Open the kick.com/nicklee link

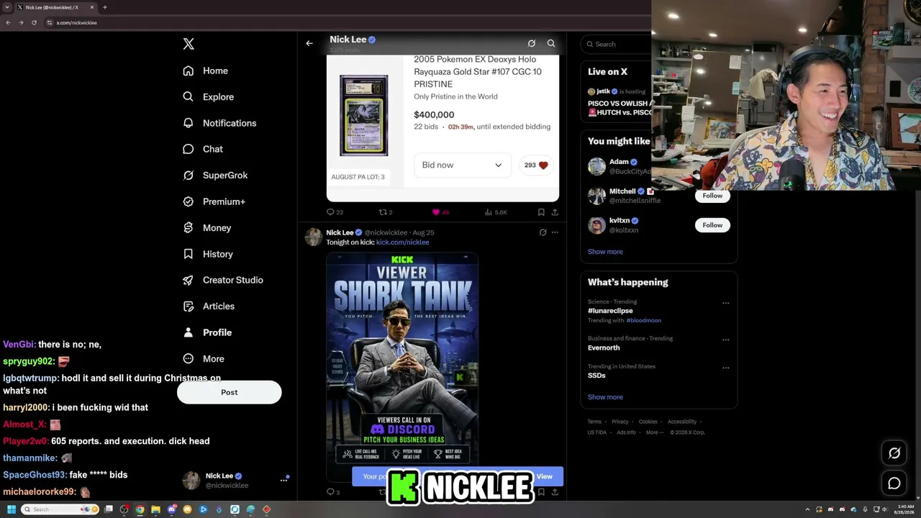pos(402,242)
